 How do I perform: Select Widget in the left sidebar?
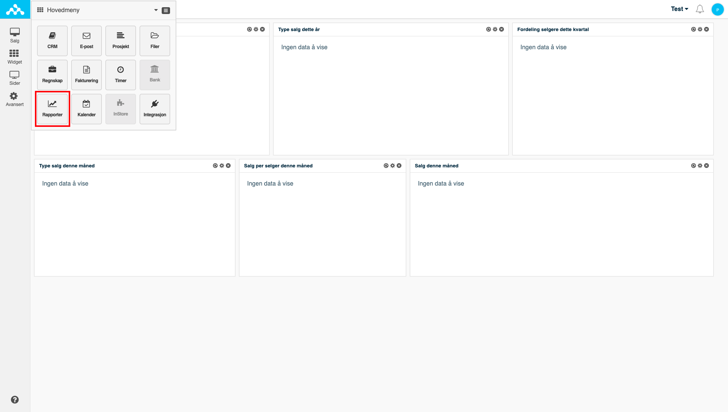click(x=14, y=56)
